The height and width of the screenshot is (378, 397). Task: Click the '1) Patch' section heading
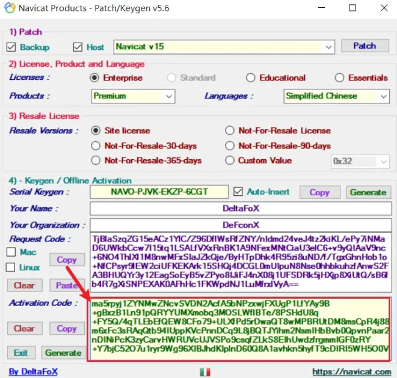[26, 32]
